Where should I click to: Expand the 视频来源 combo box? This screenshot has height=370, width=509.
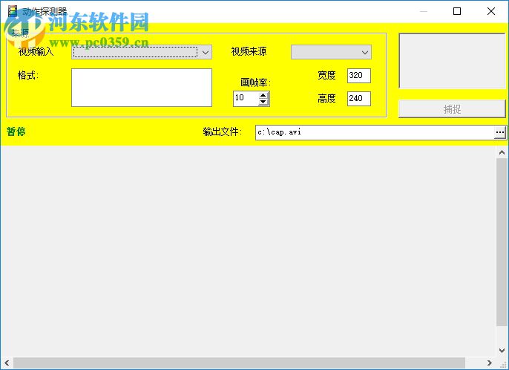coord(331,52)
